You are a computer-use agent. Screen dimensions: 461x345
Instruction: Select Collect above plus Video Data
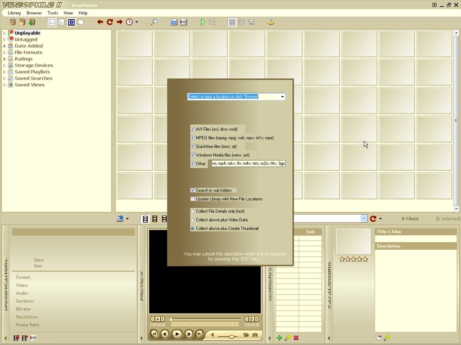coord(193,220)
